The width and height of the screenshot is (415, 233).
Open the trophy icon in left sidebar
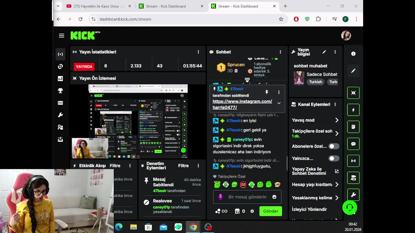coord(60,91)
